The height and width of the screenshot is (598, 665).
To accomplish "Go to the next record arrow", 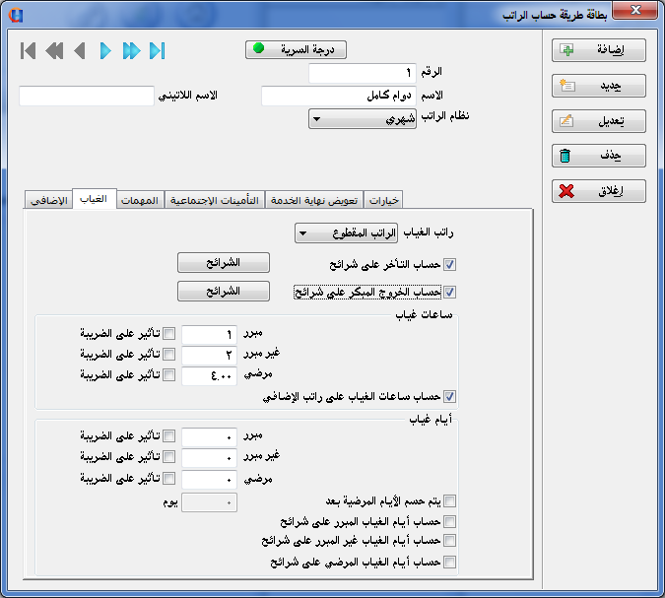I will pos(105,50).
